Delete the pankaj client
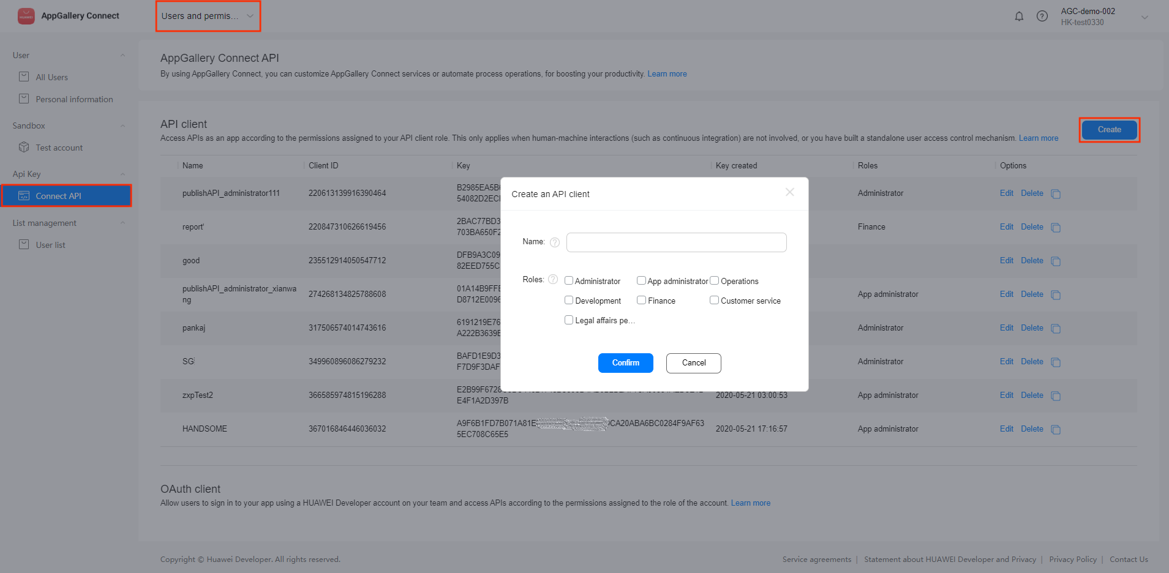 [x=1032, y=328]
